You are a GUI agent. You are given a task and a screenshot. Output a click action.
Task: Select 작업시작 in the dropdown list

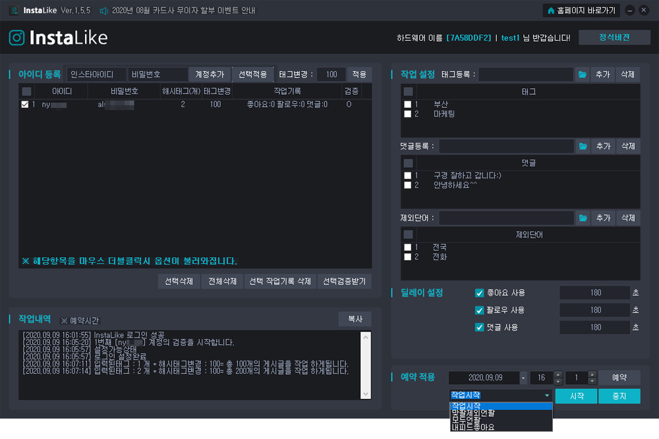pos(501,406)
